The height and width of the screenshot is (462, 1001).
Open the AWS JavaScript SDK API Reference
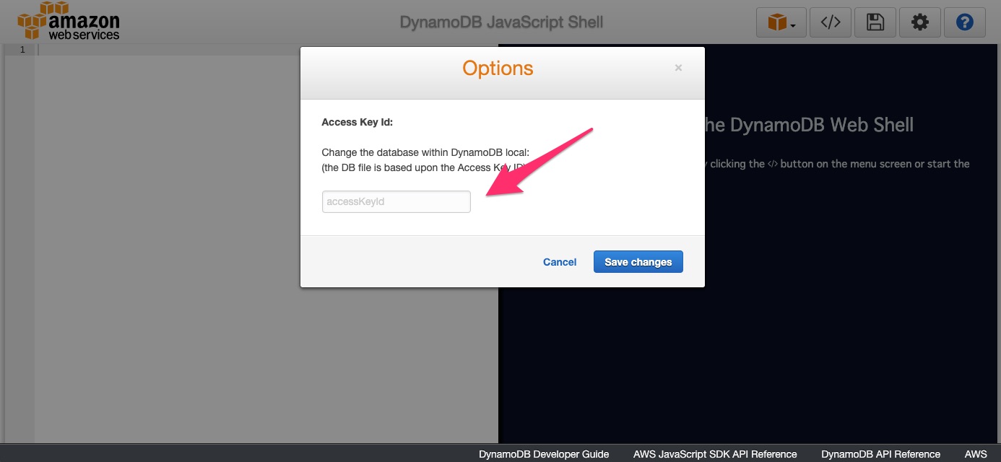[x=714, y=454]
